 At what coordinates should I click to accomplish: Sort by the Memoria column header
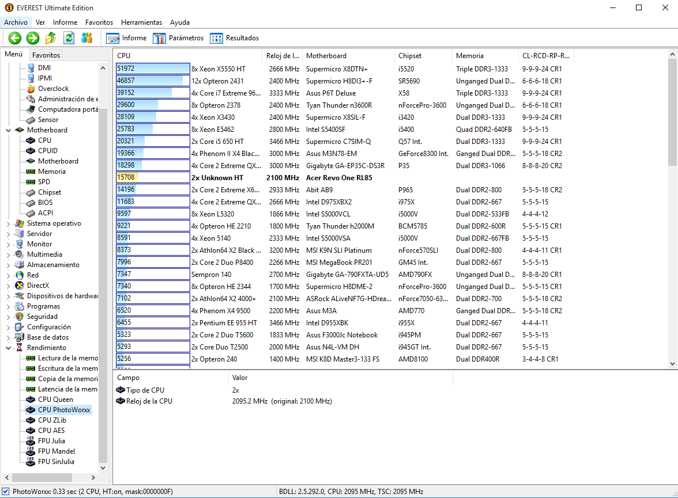(x=485, y=56)
